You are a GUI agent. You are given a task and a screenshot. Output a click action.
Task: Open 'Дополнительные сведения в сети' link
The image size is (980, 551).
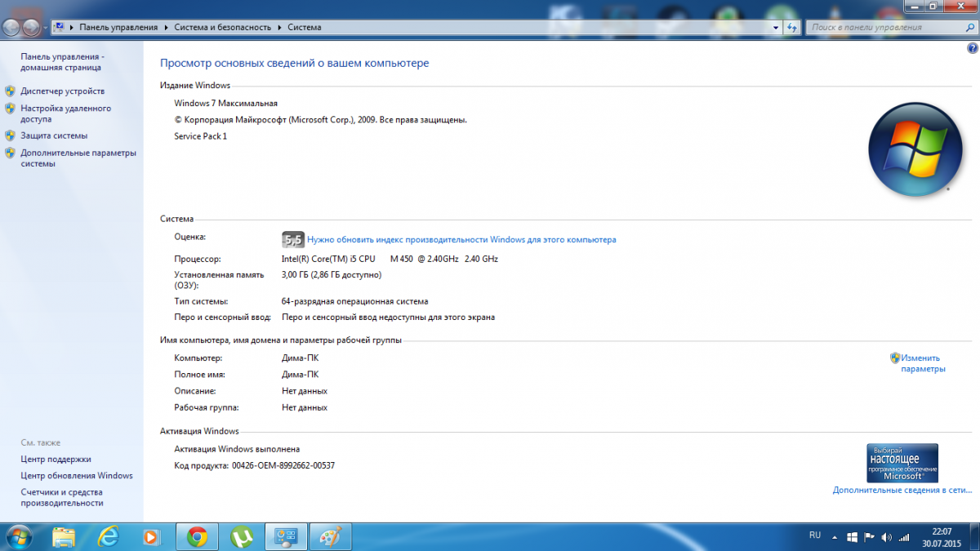coord(902,491)
